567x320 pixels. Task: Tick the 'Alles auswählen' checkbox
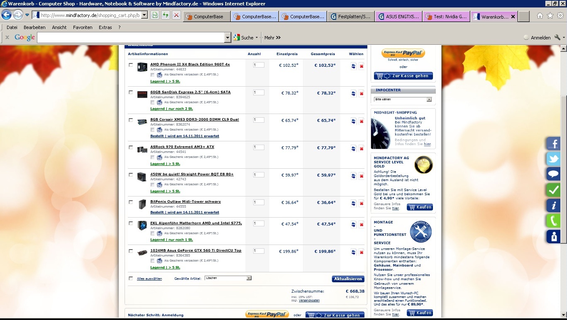(x=131, y=279)
